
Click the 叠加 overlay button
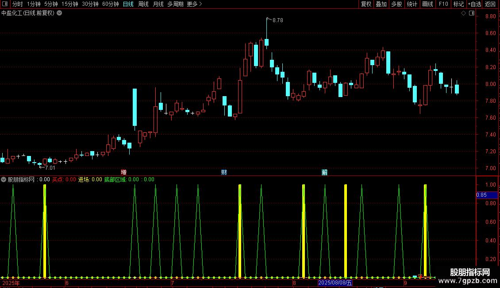coord(381,4)
